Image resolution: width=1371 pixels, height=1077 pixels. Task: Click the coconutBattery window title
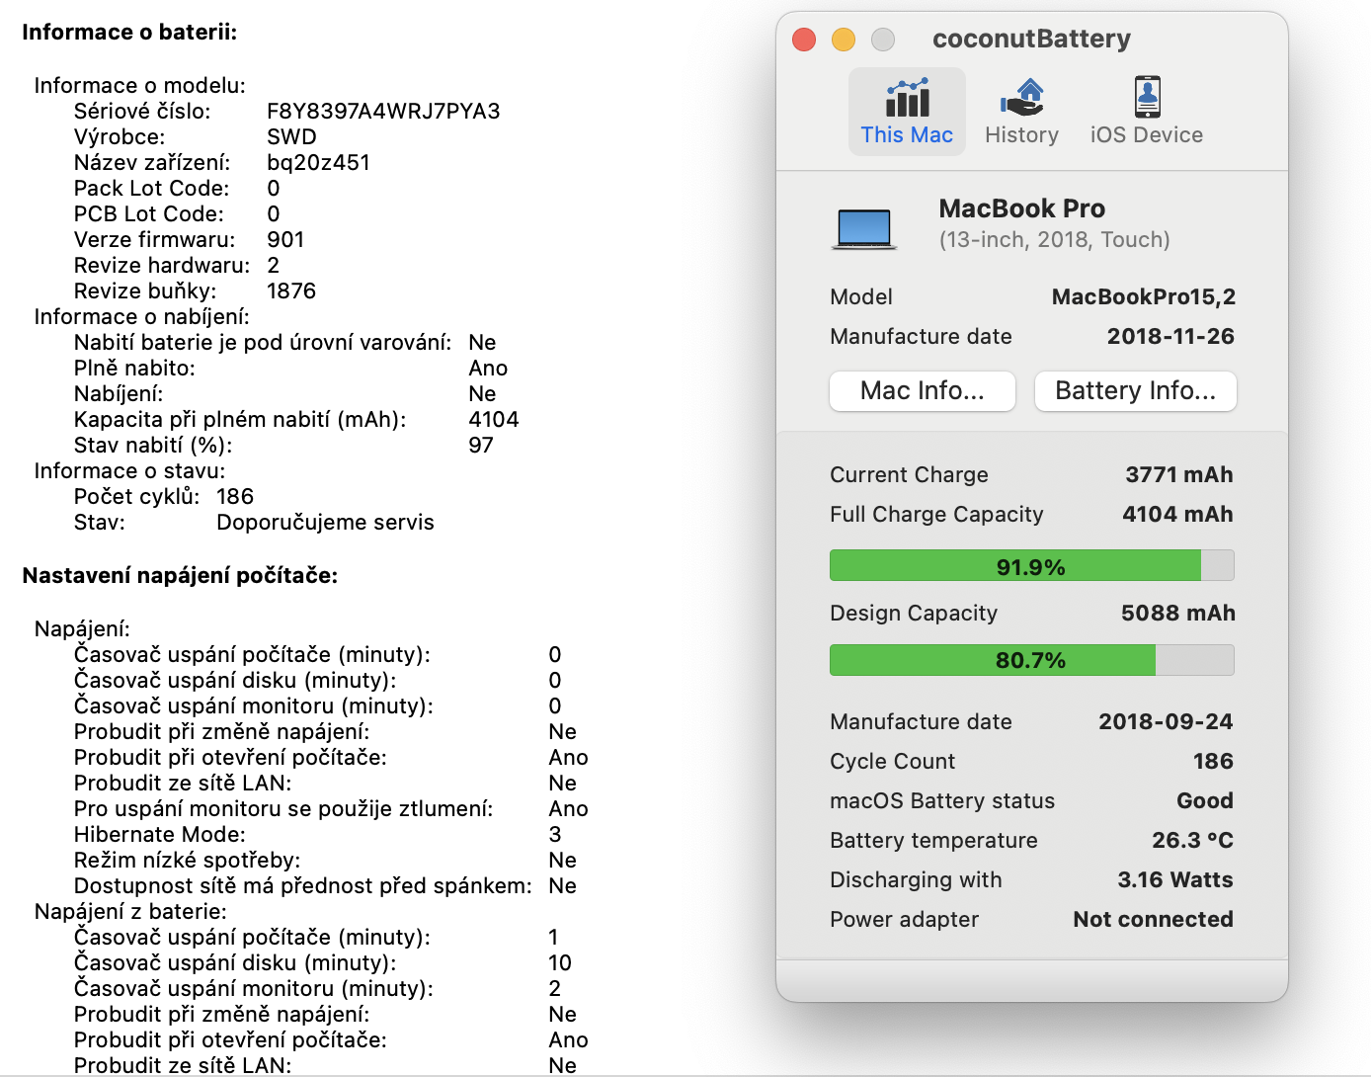(1031, 39)
